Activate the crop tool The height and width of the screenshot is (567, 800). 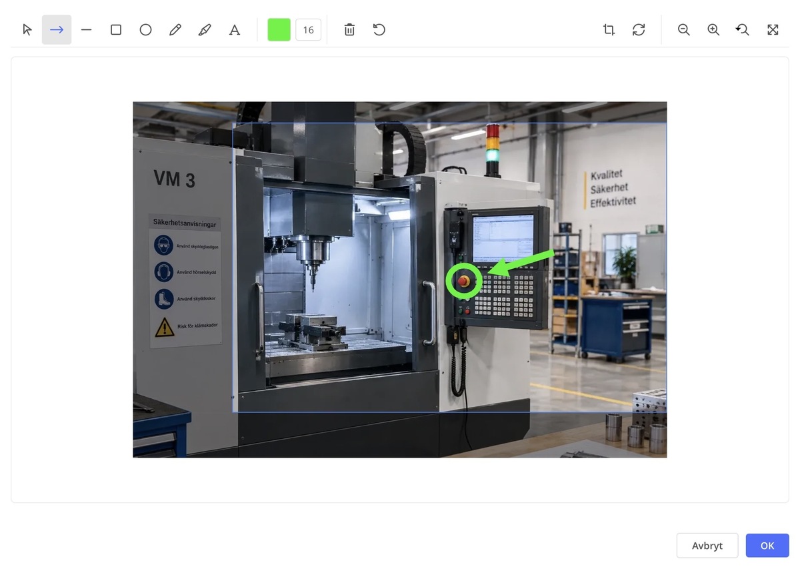point(609,29)
